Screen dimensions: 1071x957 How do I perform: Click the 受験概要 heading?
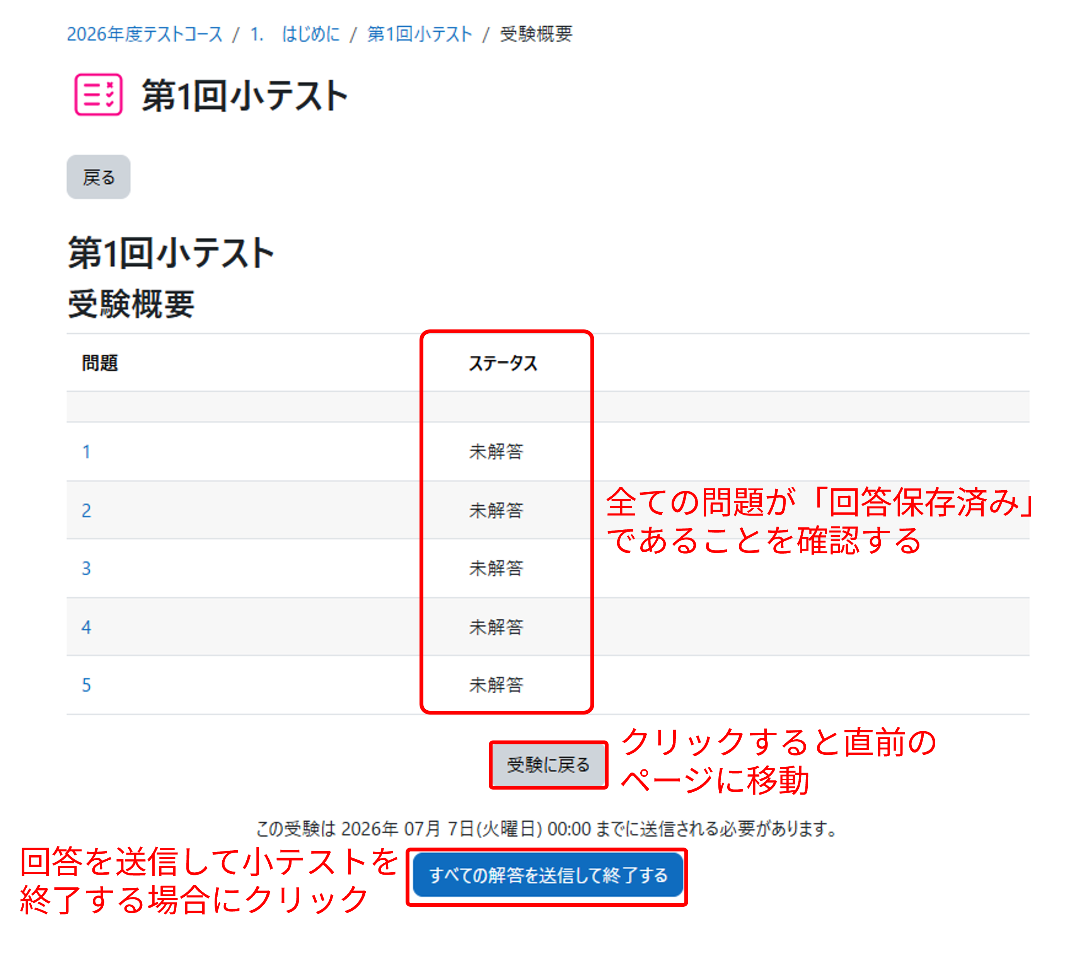(x=131, y=304)
